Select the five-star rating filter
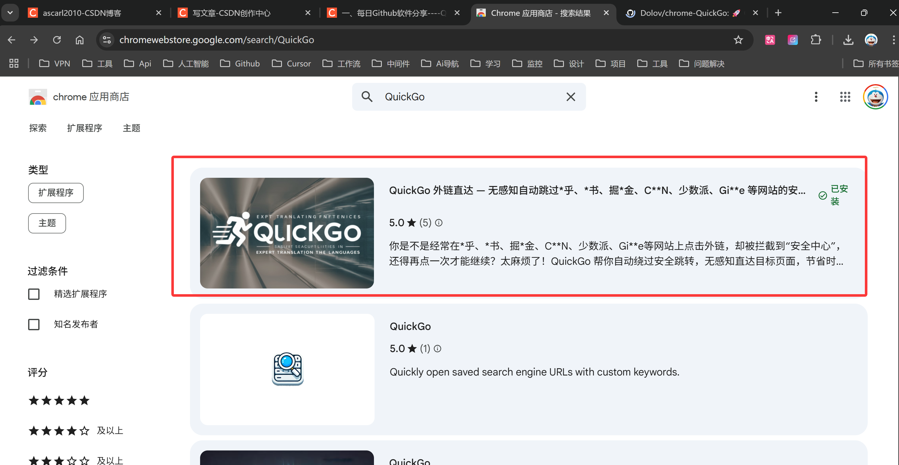 (59, 400)
